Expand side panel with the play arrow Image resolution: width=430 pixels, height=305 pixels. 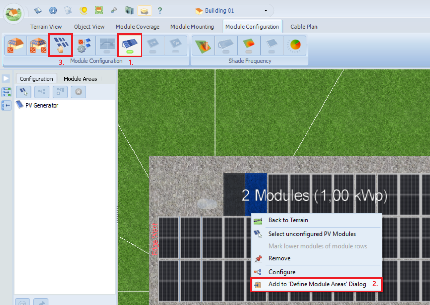click(x=6, y=78)
